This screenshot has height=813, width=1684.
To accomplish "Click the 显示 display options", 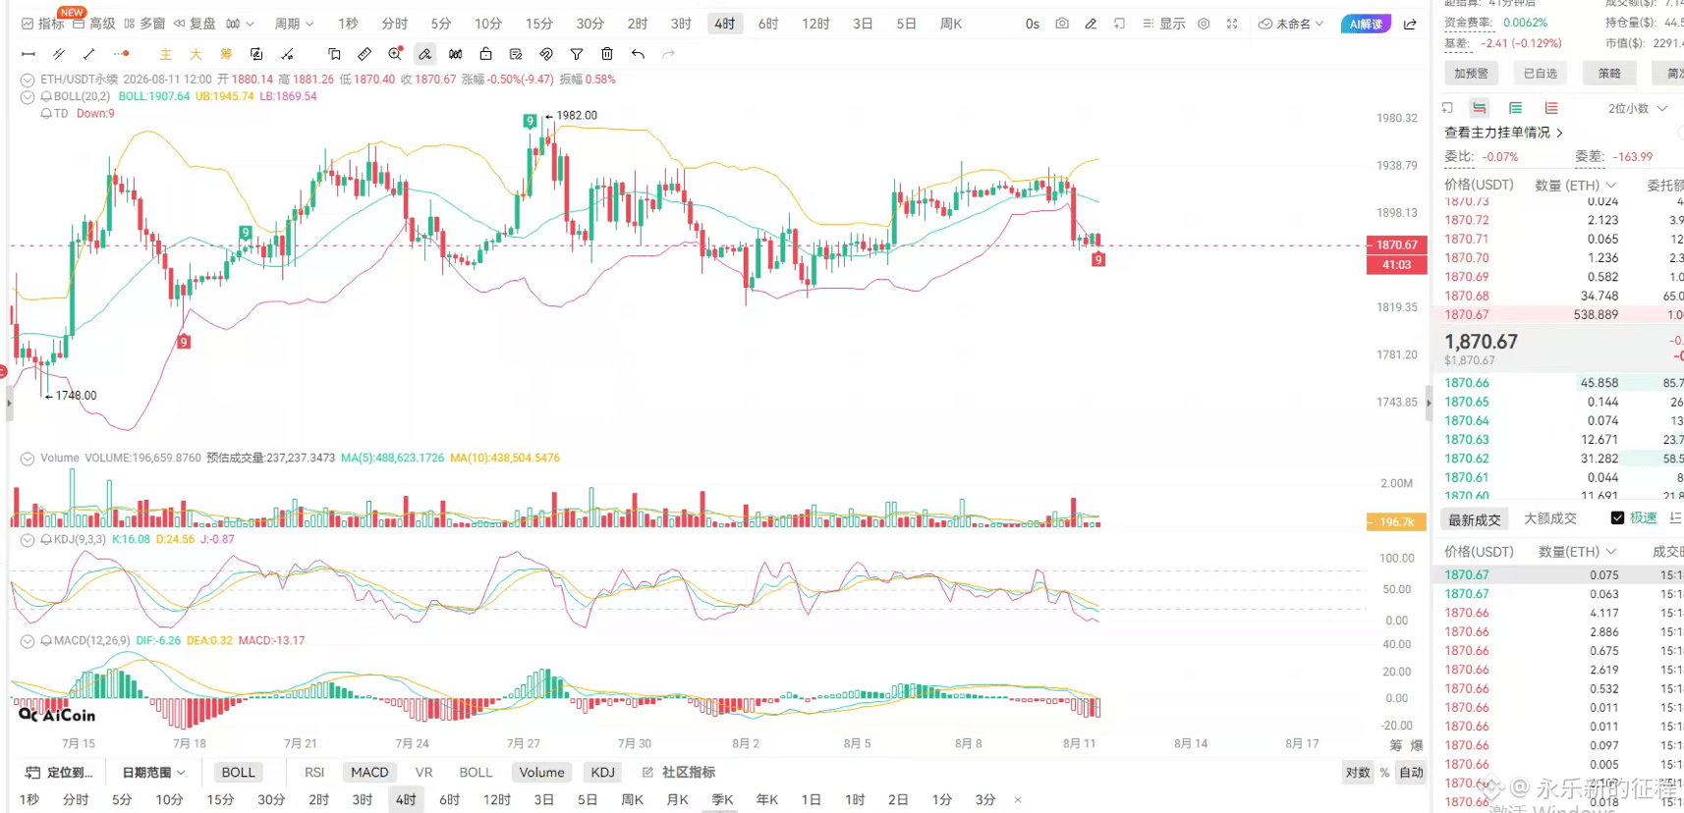I will click(x=1163, y=24).
